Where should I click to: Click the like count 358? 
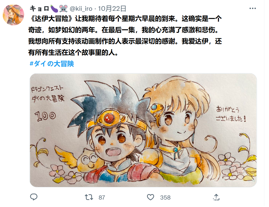coord(165,197)
